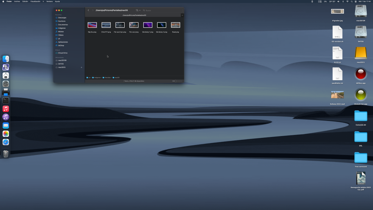This screenshot has height=210, width=373.
Task: Select the Road.png thumbnail
Action: click(176, 25)
